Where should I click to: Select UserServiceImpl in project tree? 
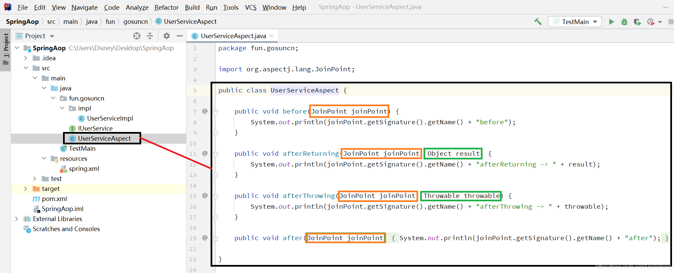(x=106, y=118)
